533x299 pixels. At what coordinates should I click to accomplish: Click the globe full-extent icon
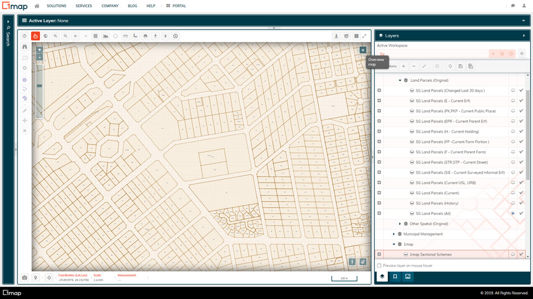pos(45,36)
